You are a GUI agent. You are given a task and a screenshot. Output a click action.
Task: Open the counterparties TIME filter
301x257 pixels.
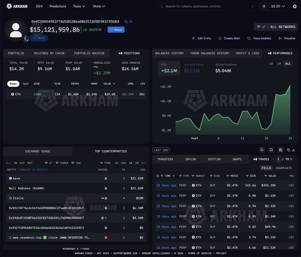click(x=105, y=163)
